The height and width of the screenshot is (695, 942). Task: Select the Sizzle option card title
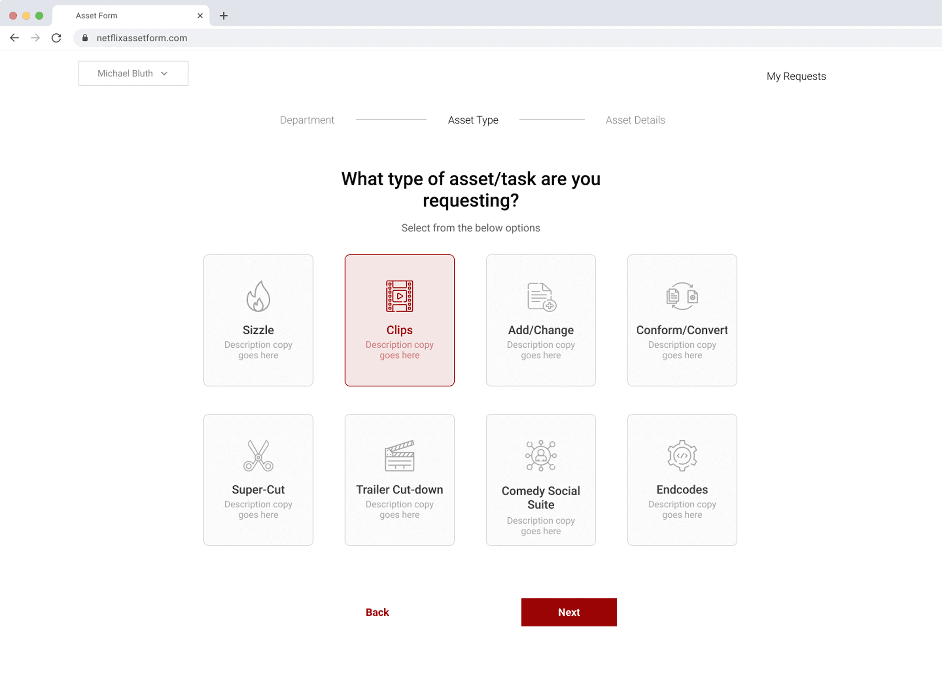coord(258,330)
